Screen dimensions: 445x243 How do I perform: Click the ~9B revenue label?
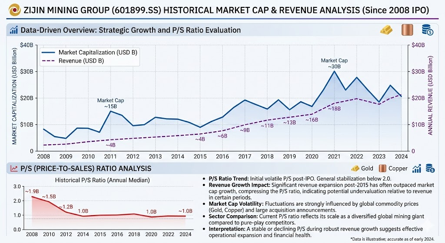tap(245, 130)
